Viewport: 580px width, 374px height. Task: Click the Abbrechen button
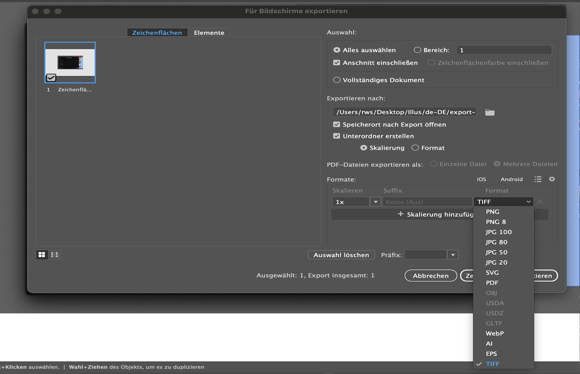point(430,276)
